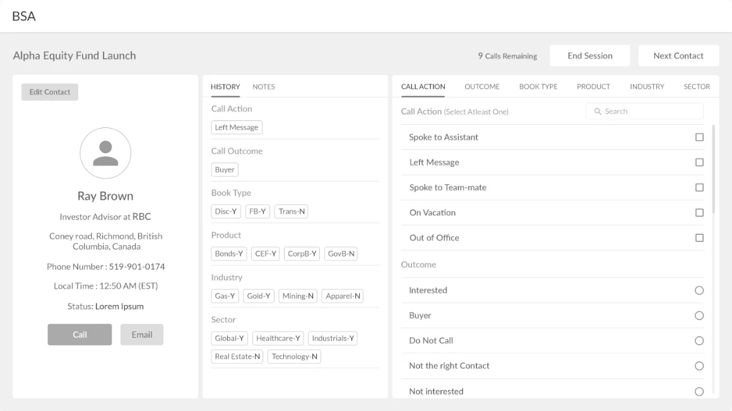Select the Interested outcome radio button
The height and width of the screenshot is (411, 732).
[x=699, y=291]
